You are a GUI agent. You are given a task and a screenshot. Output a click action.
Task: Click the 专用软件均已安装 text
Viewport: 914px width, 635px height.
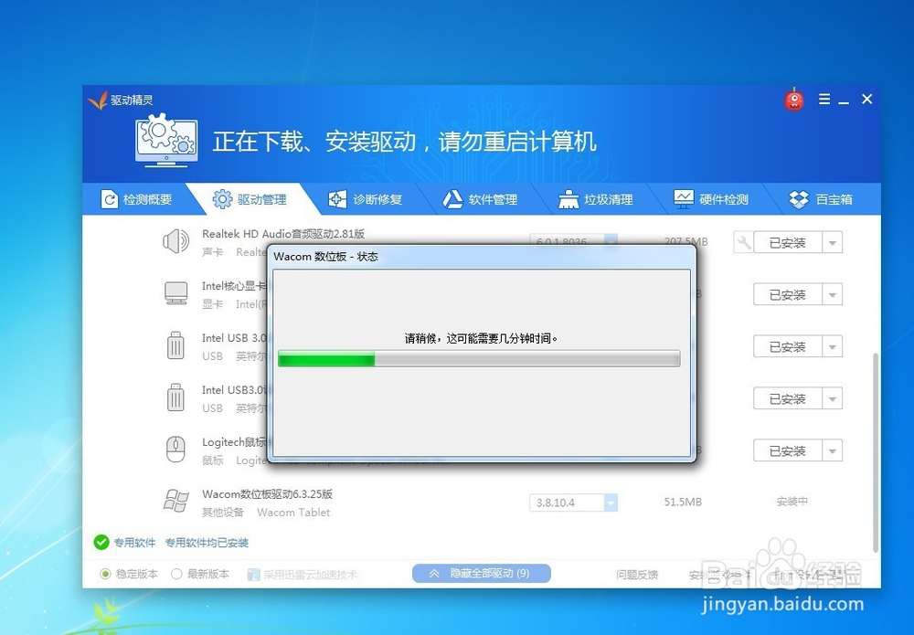click(x=207, y=543)
